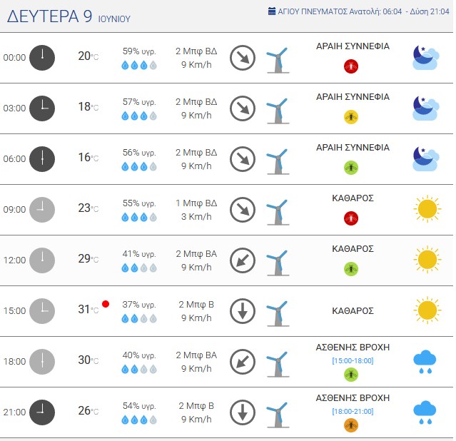The height and width of the screenshot is (441, 456).
Task: Open the [18:00-21:00] rain time link
Action: point(353,411)
